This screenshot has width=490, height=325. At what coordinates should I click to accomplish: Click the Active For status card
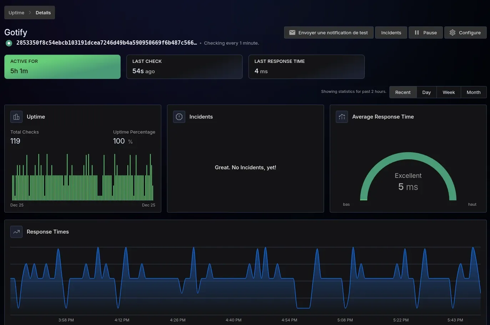click(x=62, y=67)
